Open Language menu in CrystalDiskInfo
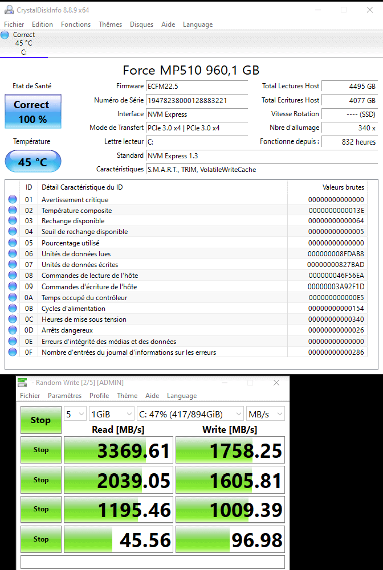383x570 pixels. click(198, 24)
